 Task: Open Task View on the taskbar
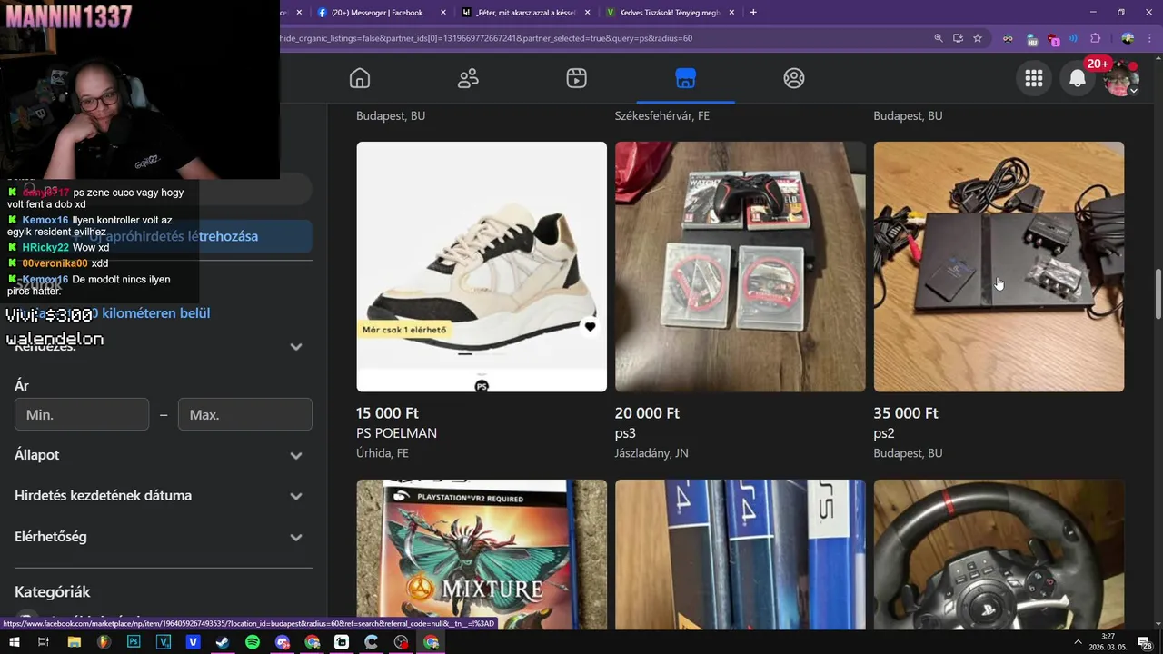43,642
